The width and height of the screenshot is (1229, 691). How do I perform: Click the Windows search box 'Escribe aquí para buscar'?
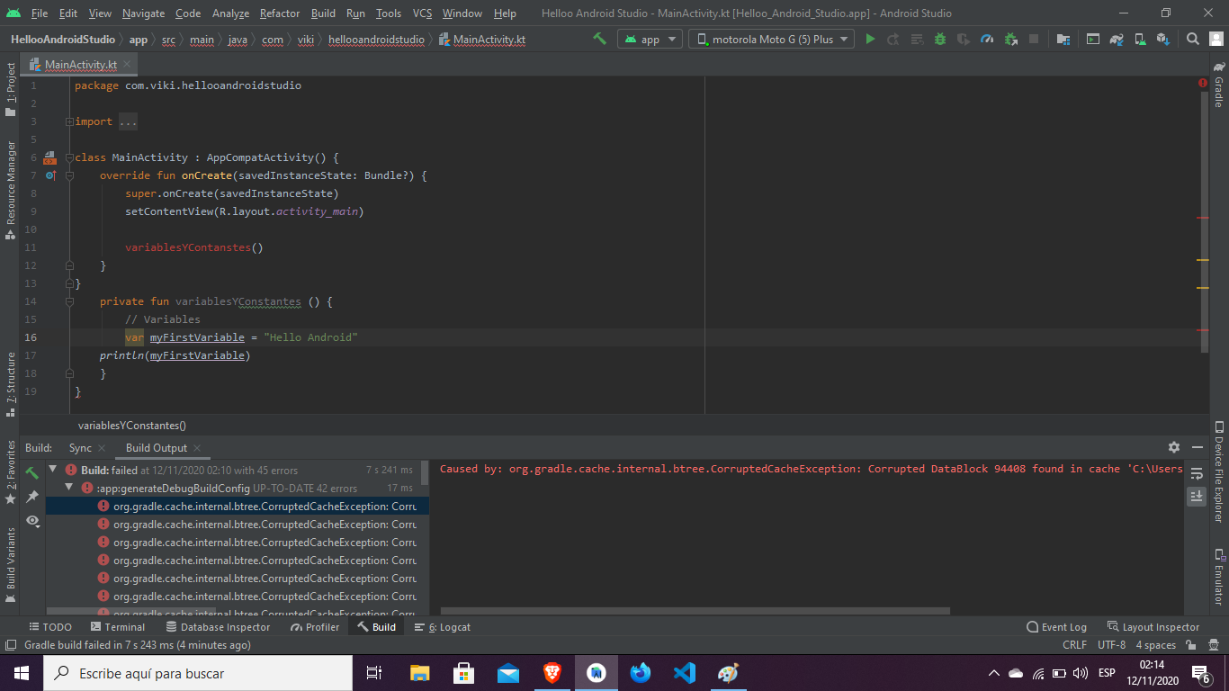coord(198,673)
